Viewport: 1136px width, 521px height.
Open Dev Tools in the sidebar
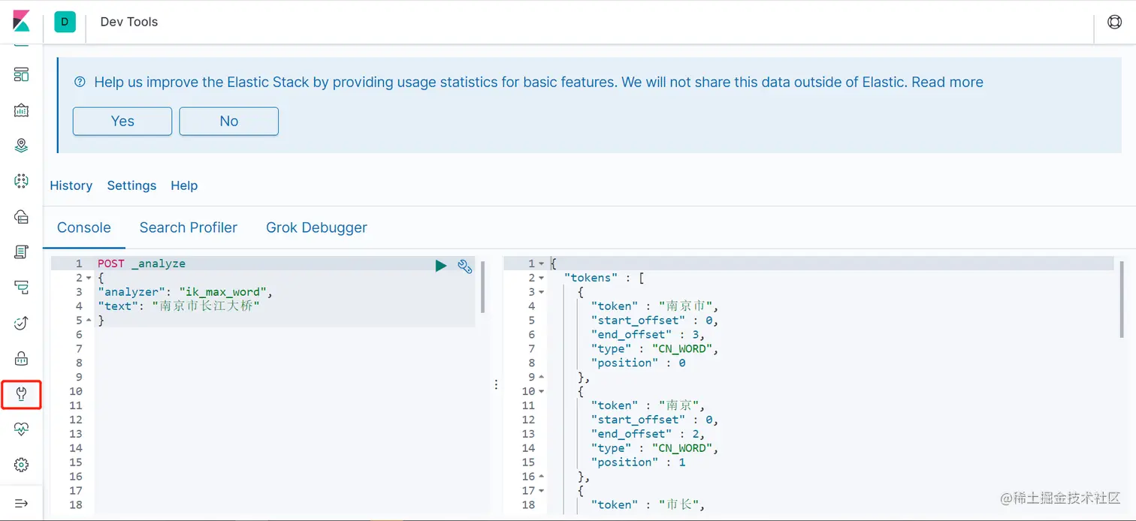click(21, 394)
